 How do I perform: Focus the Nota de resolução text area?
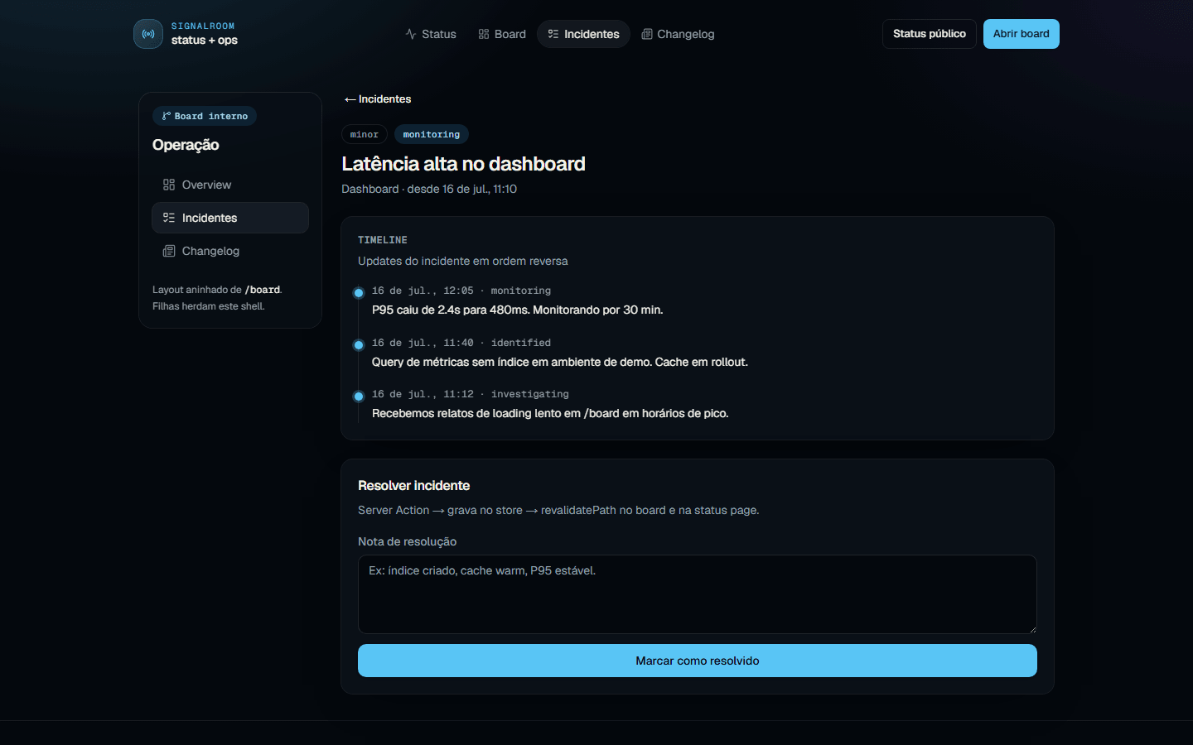click(698, 594)
